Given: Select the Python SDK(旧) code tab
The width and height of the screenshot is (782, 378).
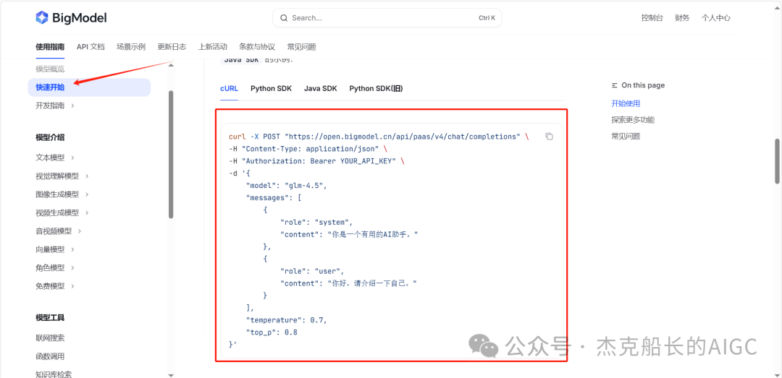Looking at the screenshot, I should 376,89.
